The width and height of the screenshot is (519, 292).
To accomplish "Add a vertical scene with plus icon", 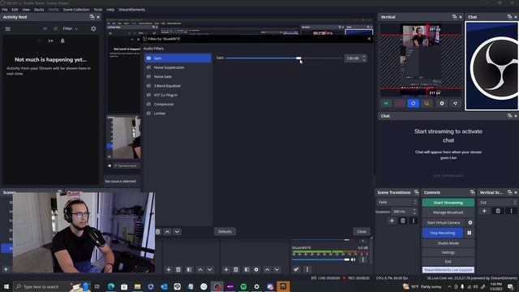I will (x=484, y=211).
